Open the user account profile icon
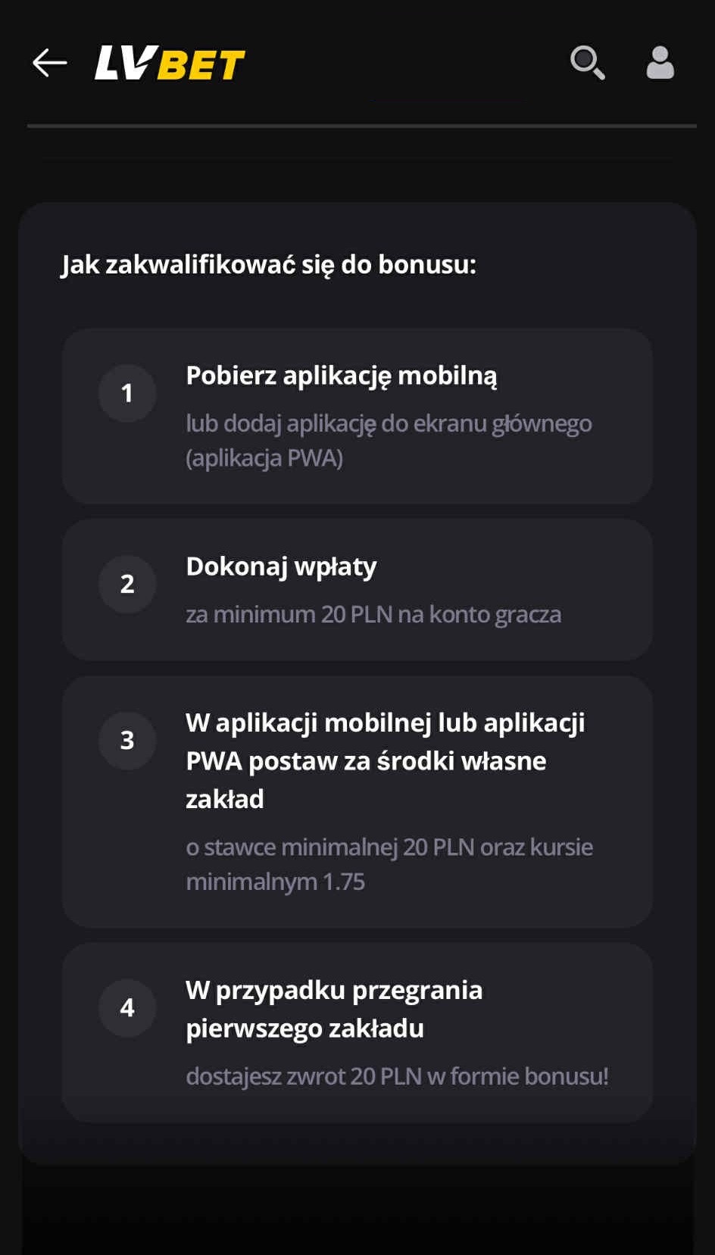This screenshot has height=1255, width=715. tap(660, 62)
